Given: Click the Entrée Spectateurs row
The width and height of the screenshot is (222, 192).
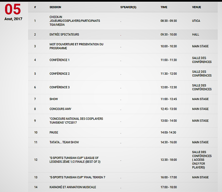Looking at the screenshot, I should [x=64, y=35].
